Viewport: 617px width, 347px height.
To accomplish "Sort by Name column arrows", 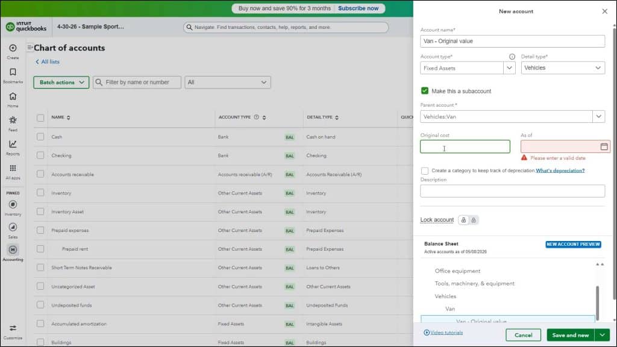I will click(69, 117).
